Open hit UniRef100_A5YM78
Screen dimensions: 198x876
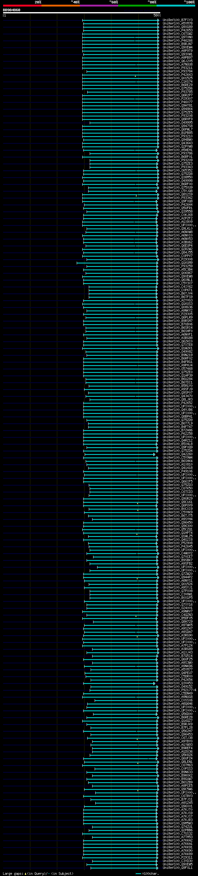177,24
